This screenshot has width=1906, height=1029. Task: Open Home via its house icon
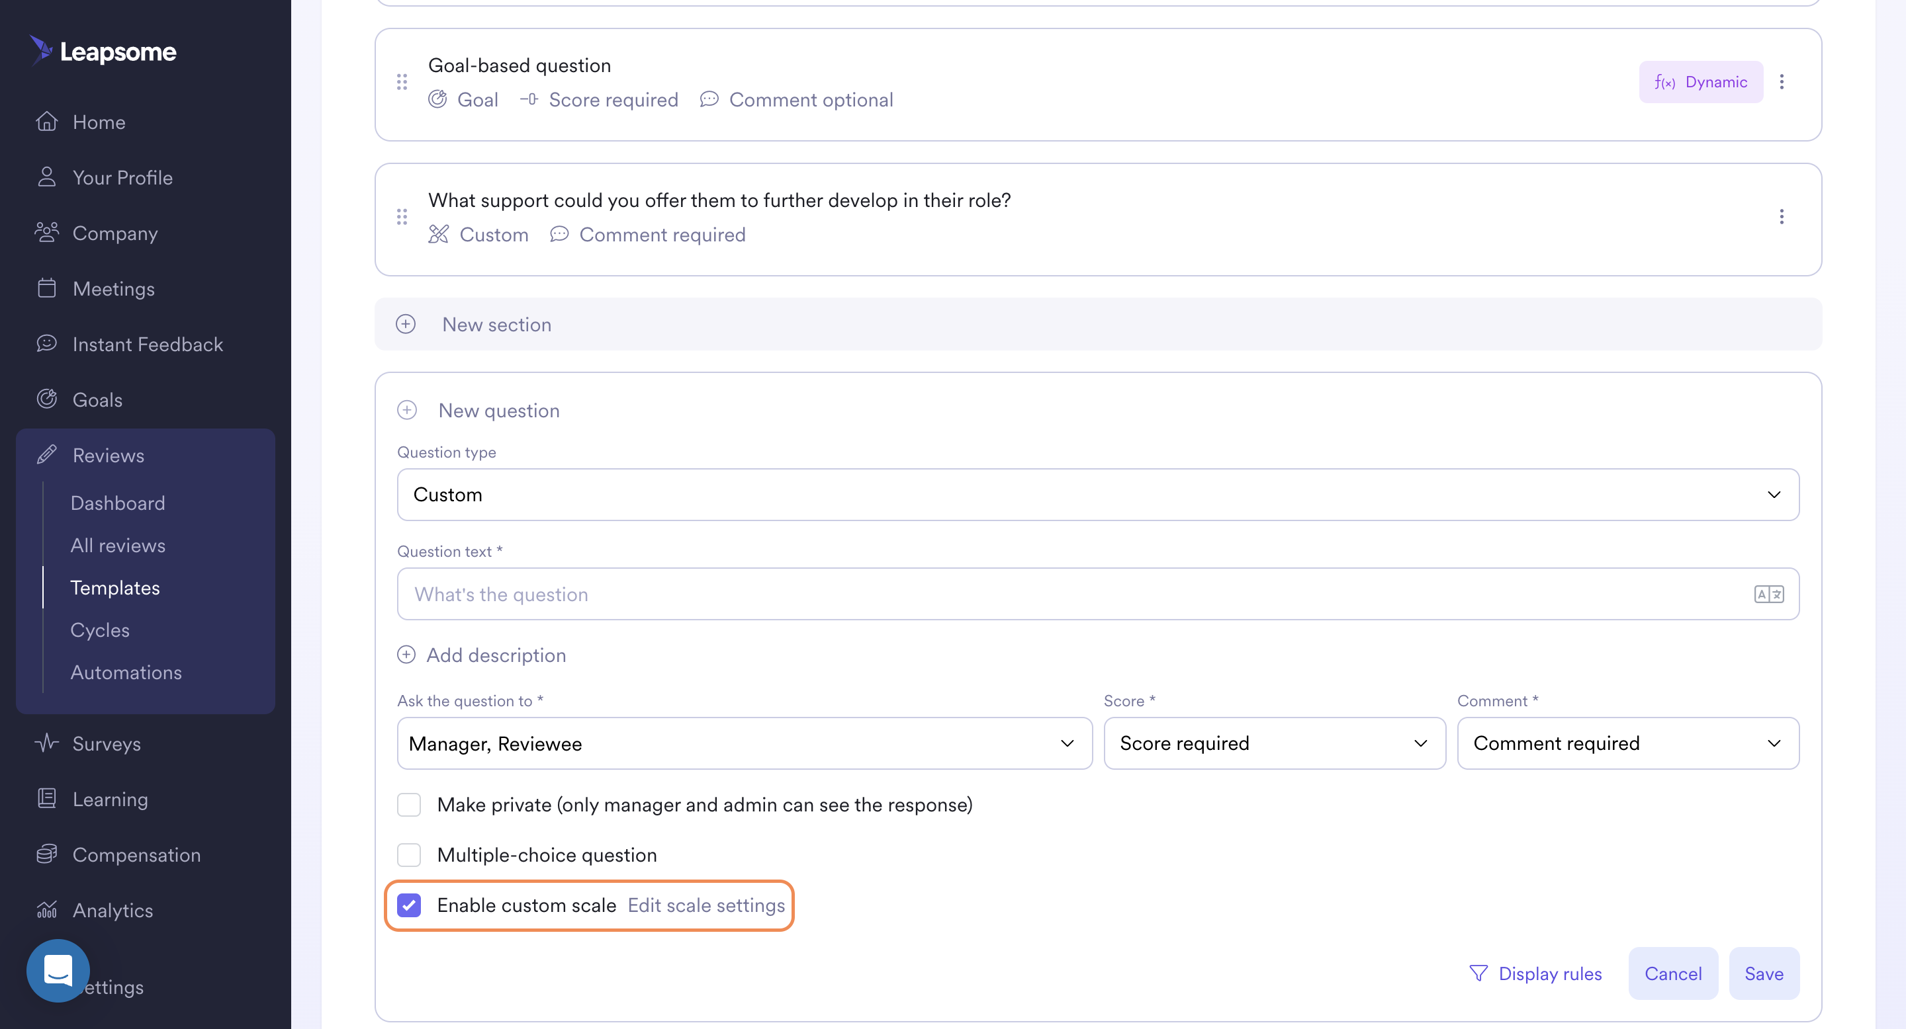tap(46, 121)
